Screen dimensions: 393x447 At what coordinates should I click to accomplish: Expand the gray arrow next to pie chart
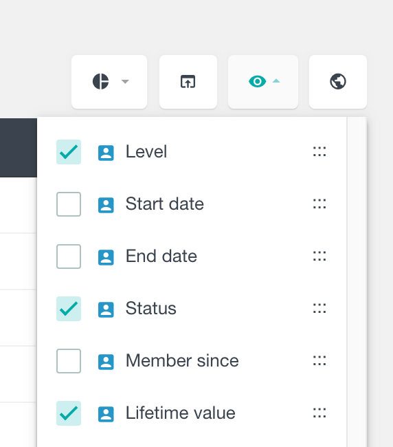pyautogui.click(x=125, y=82)
